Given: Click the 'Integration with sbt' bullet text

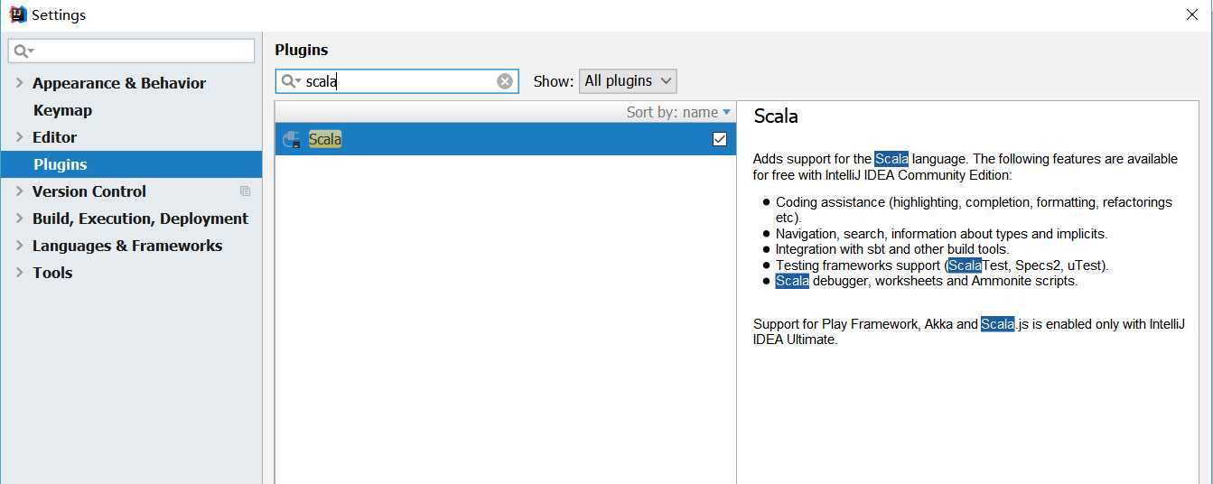Looking at the screenshot, I should click(x=892, y=249).
